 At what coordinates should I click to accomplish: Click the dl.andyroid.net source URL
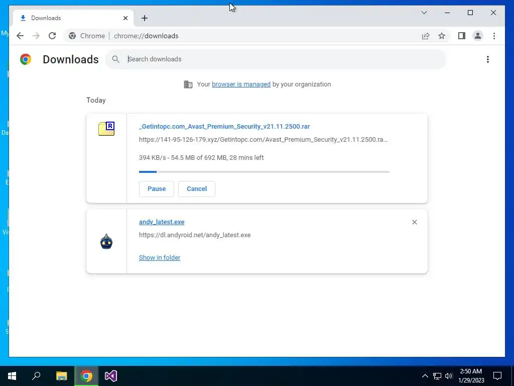pos(195,235)
